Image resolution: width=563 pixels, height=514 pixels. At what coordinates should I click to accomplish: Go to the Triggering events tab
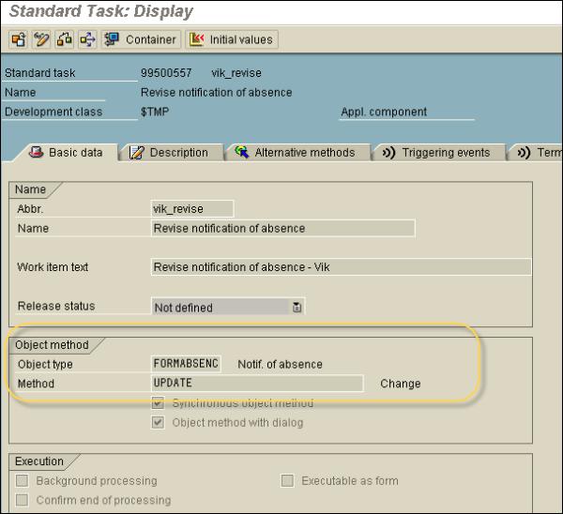coord(440,153)
